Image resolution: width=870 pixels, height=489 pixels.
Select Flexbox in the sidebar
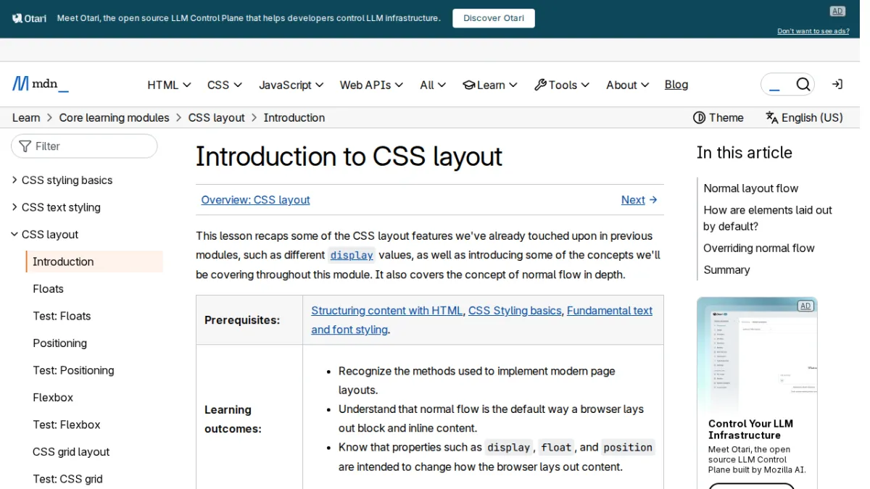(x=53, y=397)
